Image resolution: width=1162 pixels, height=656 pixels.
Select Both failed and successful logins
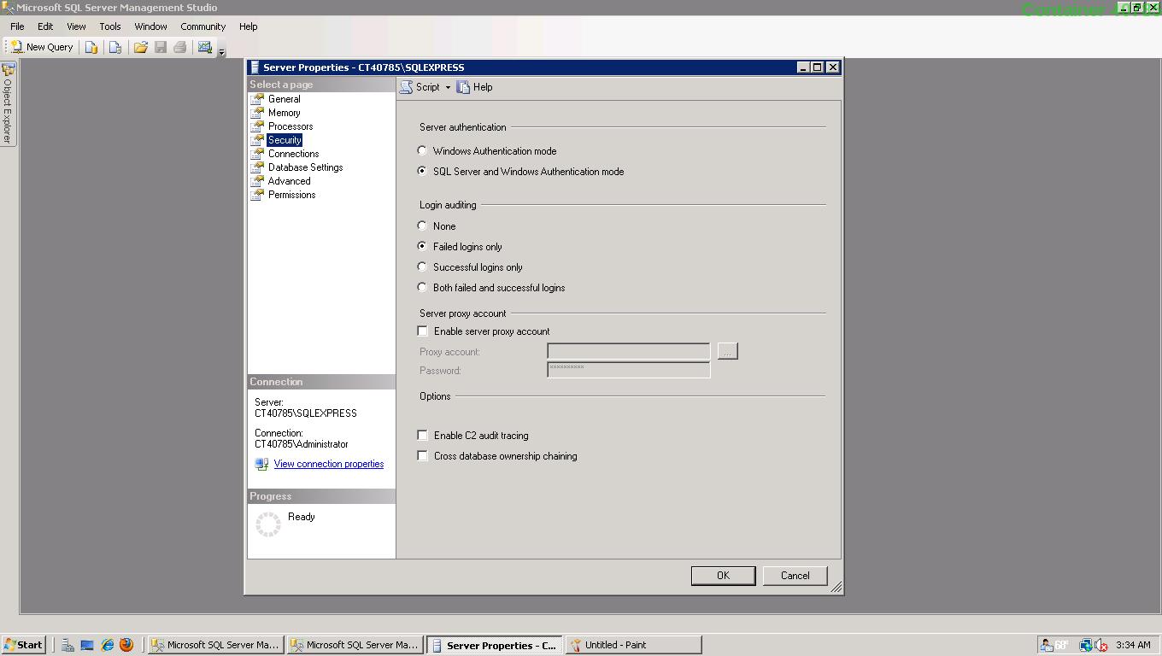(x=422, y=288)
